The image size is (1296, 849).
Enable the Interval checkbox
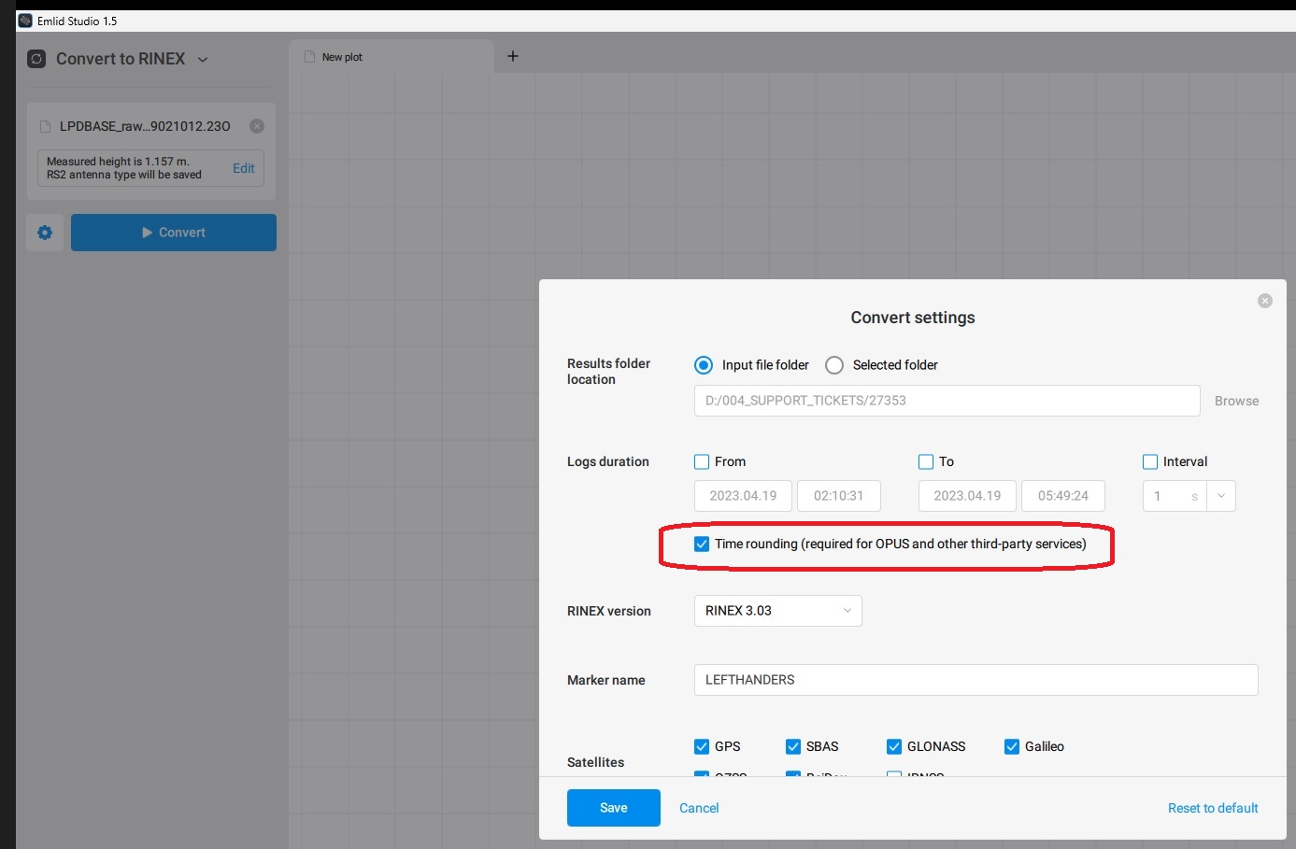click(x=1150, y=461)
